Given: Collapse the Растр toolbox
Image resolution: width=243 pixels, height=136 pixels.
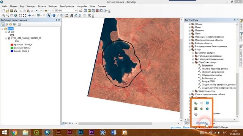Looking at the screenshot, I should coord(189,49).
